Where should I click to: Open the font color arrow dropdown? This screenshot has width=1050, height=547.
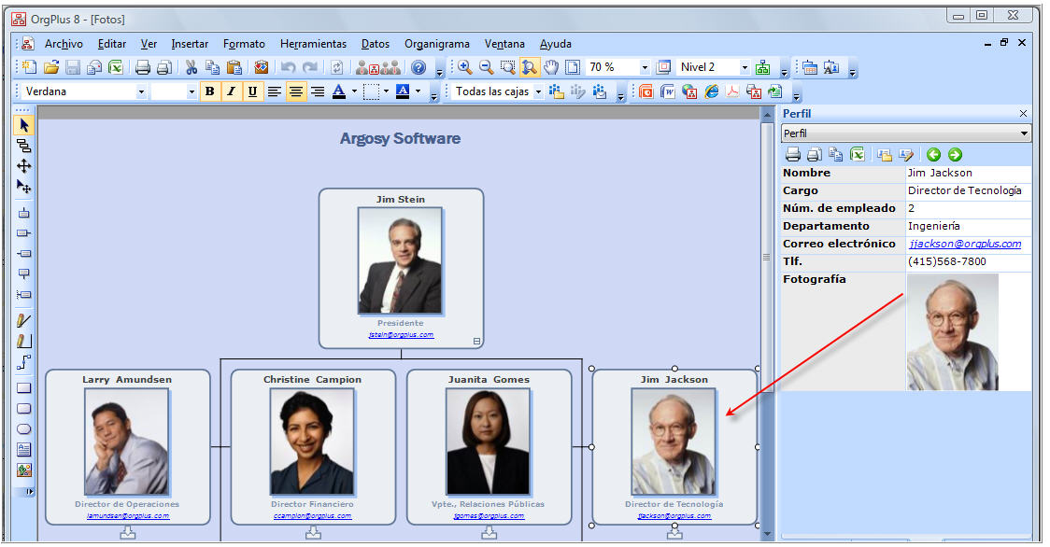(354, 91)
